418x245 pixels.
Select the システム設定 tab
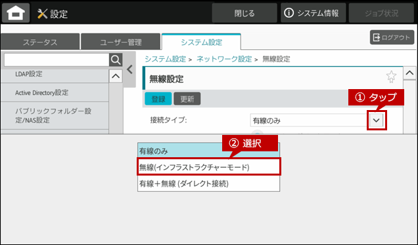[201, 42]
